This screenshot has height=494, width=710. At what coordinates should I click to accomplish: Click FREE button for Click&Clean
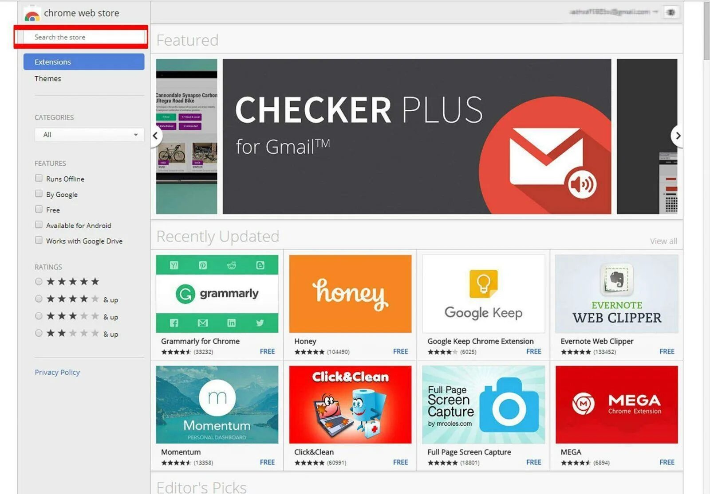point(400,462)
